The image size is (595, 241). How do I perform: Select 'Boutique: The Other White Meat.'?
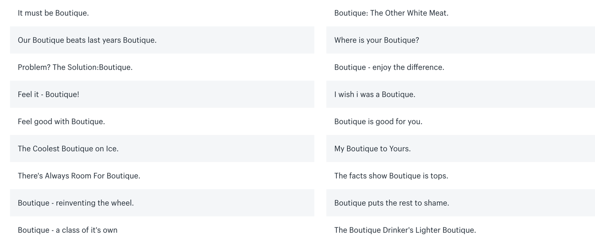391,13
